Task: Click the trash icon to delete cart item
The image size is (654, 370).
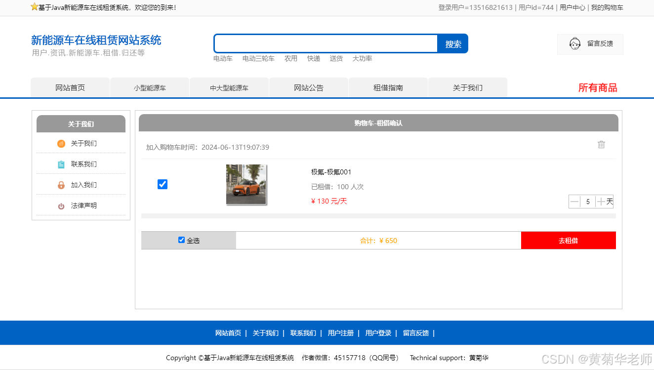Action: pos(601,144)
